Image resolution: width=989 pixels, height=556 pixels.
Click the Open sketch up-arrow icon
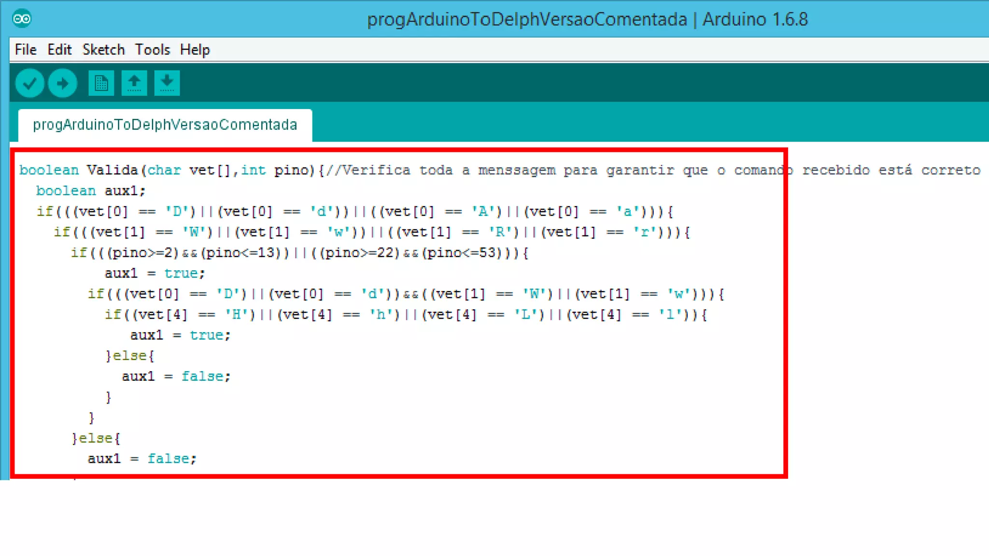tap(134, 83)
